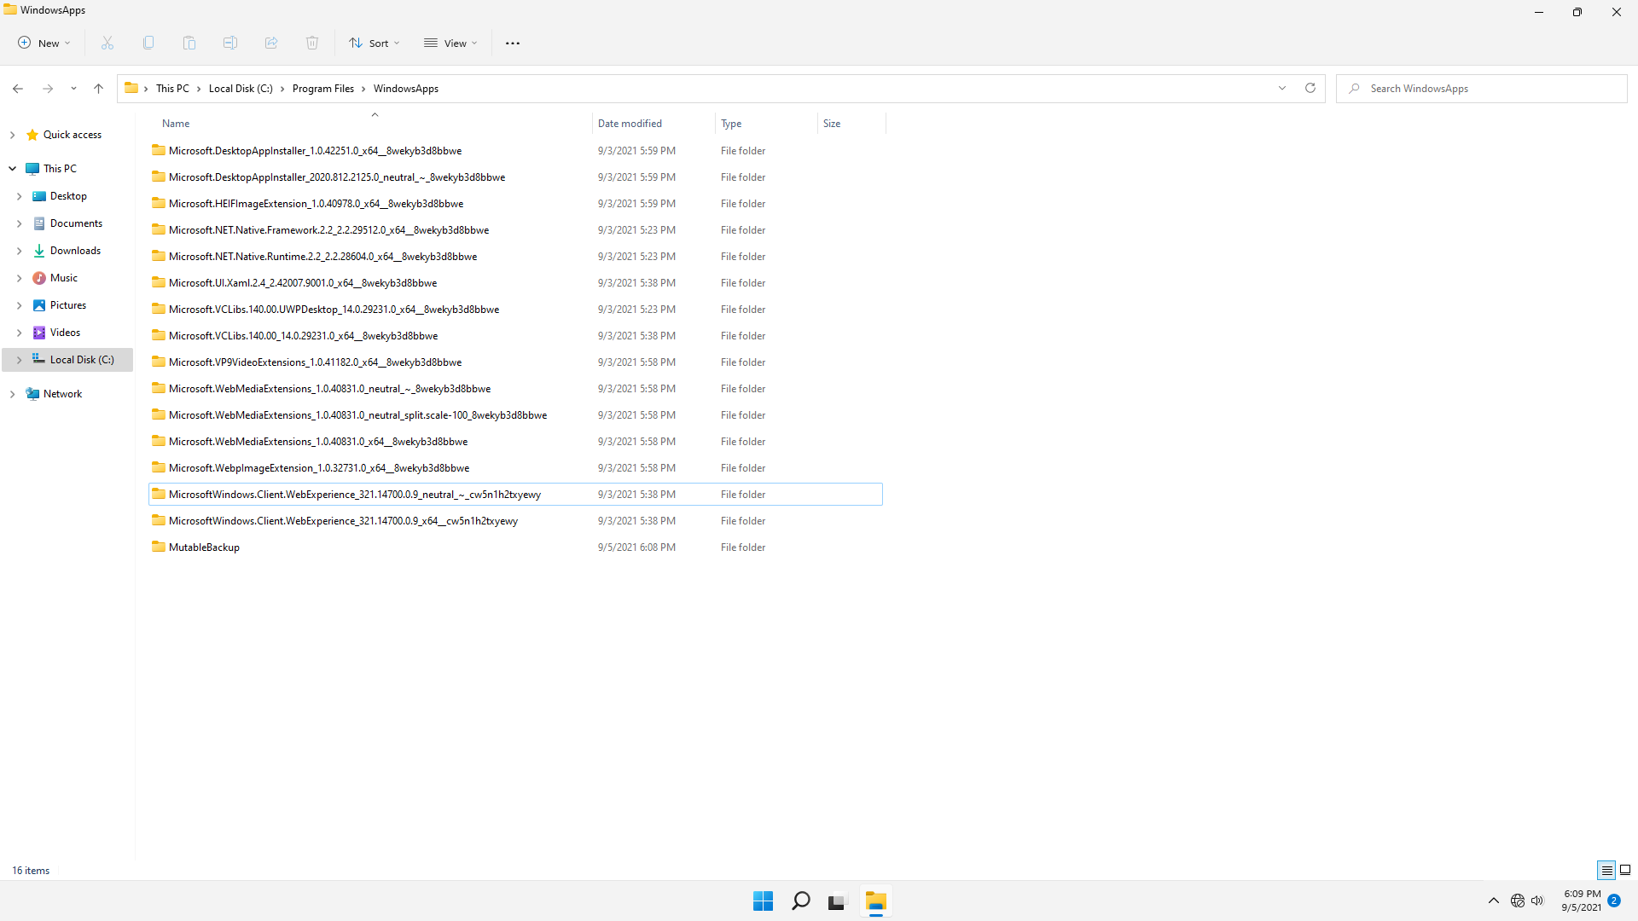Show hidden system tray icons
This screenshot has width=1638, height=921.
click(1494, 901)
